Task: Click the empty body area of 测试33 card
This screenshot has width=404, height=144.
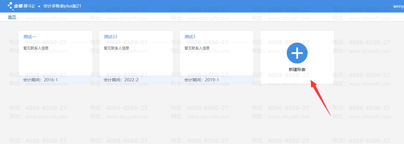Action: coord(136,63)
